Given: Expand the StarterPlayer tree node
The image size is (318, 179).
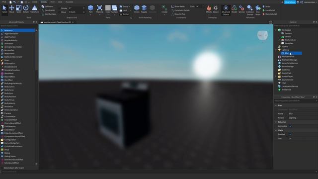Looking at the screenshot, I should 276,77.
